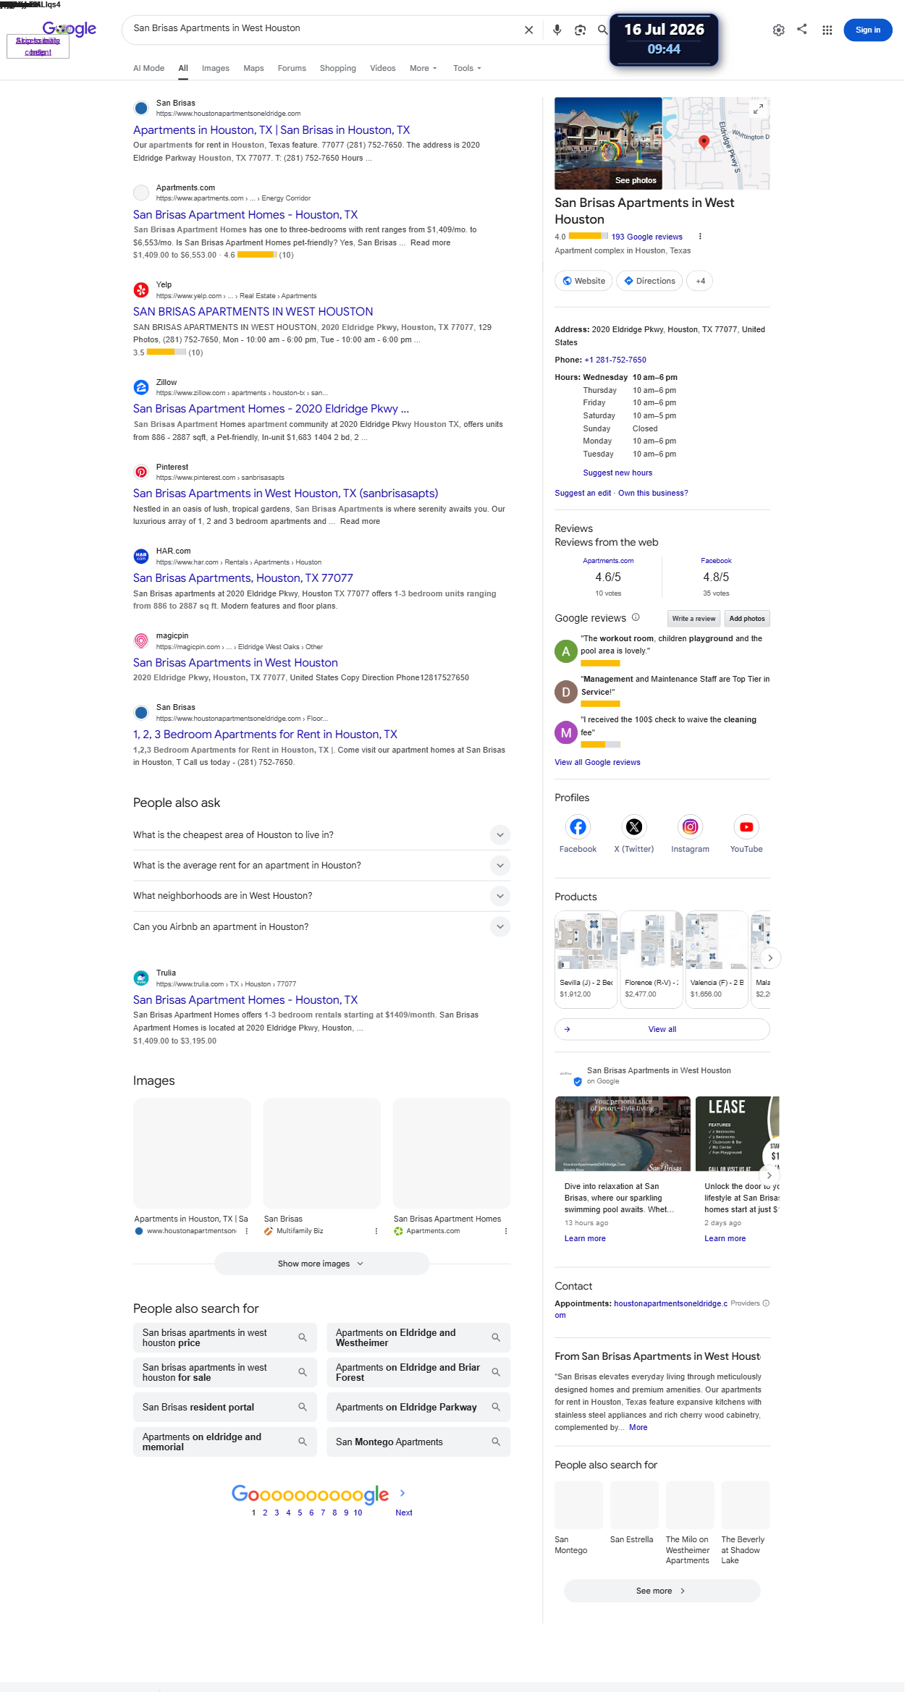915x1692 pixels.
Task: Click in the Google search input field
Action: [x=322, y=28]
